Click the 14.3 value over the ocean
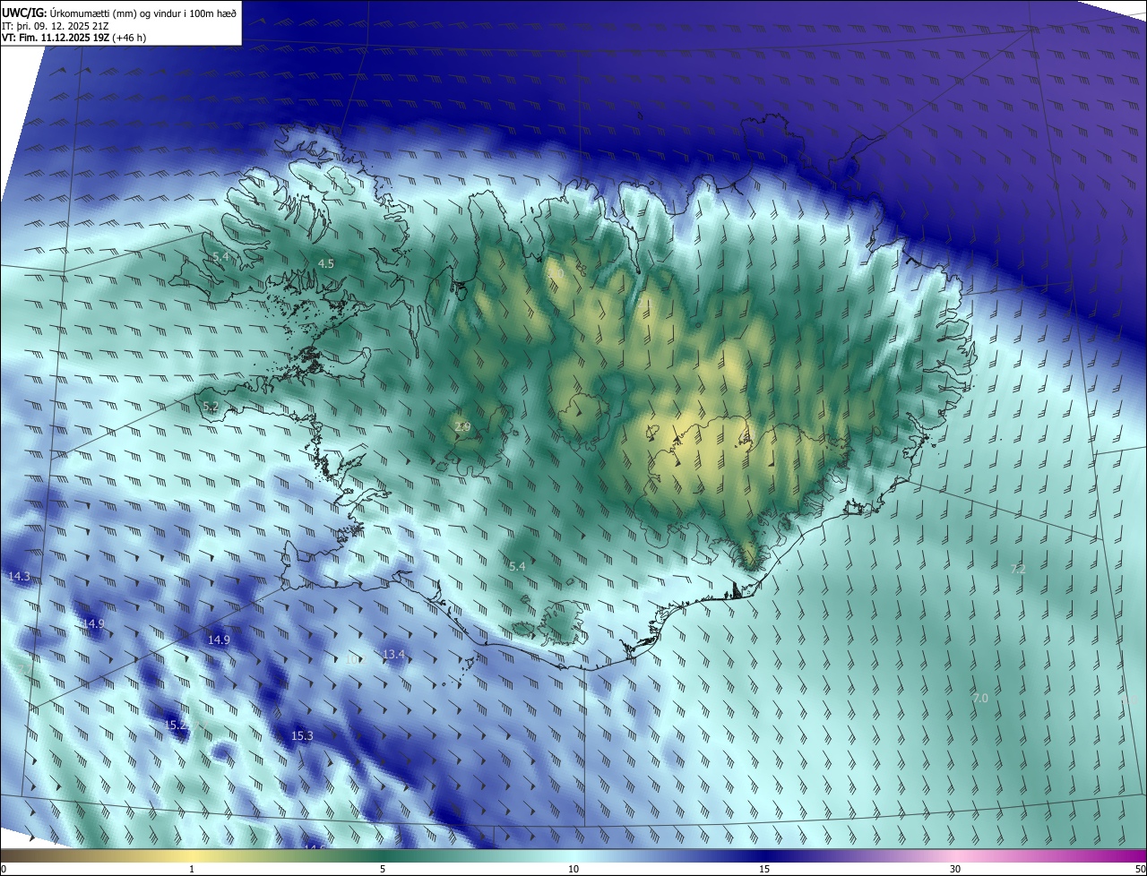Image resolution: width=1147 pixels, height=876 pixels. 19,577
